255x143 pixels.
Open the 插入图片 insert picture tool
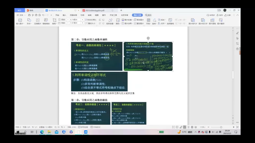coord(20,21)
